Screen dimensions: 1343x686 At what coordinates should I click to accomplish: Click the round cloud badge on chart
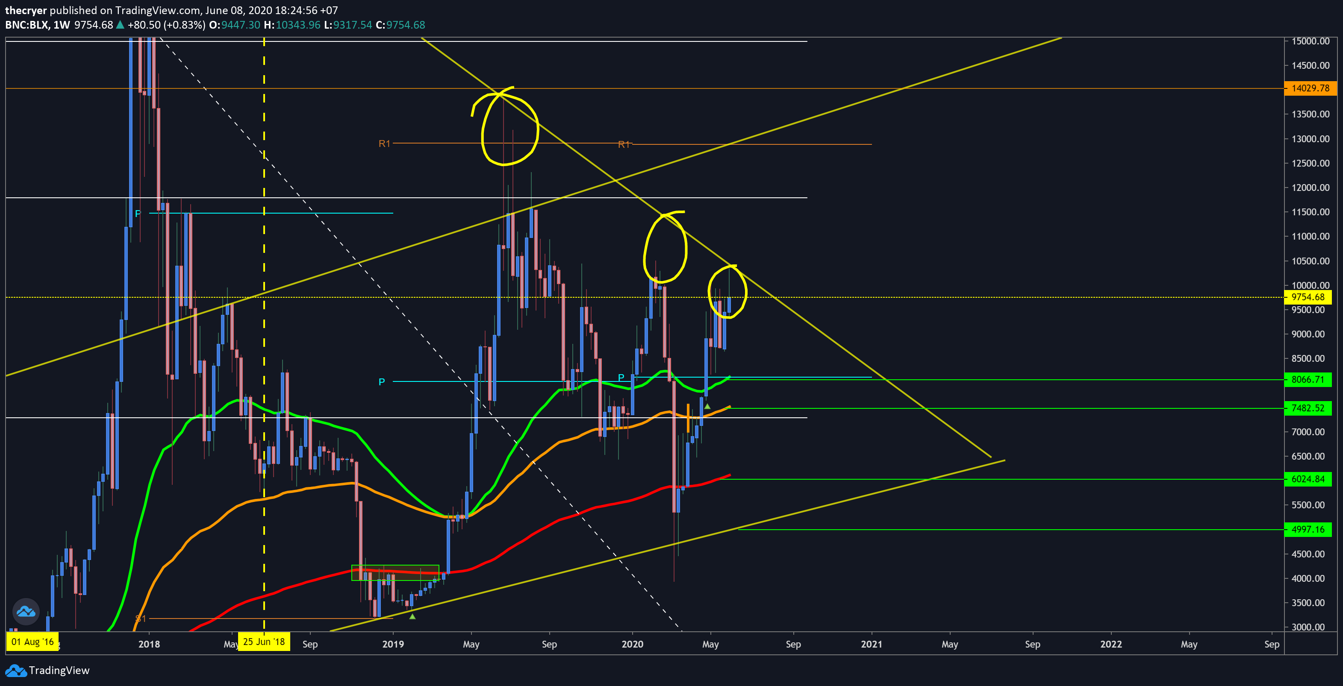click(x=26, y=612)
